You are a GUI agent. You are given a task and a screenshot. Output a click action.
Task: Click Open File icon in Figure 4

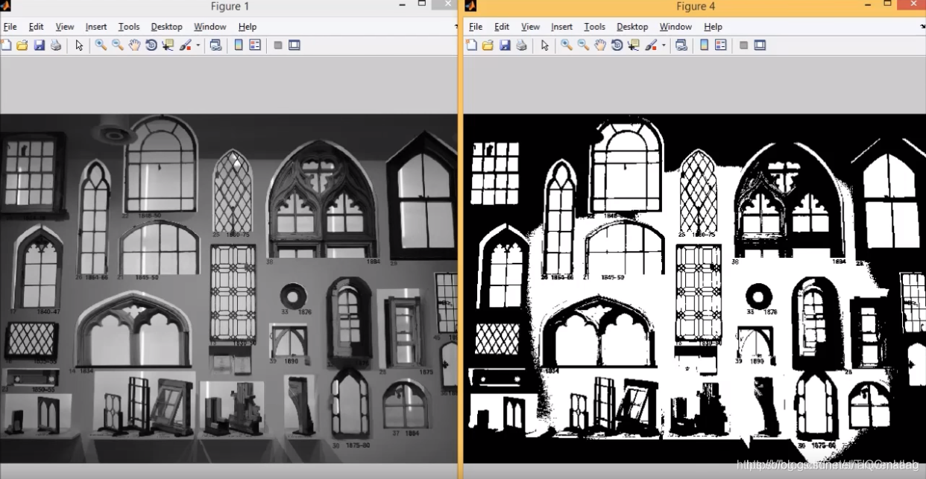point(488,45)
